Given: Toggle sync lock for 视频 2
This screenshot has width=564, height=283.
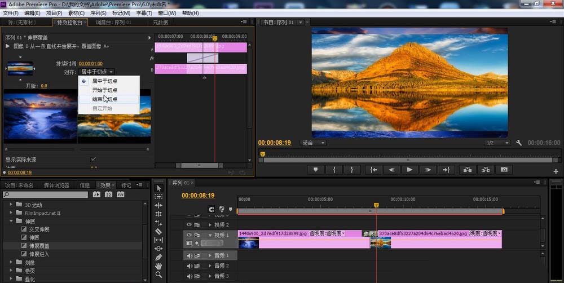Looking at the screenshot, I should (x=197, y=225).
